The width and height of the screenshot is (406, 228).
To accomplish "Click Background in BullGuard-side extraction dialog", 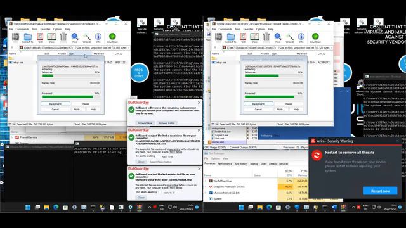I will click(55, 104).
